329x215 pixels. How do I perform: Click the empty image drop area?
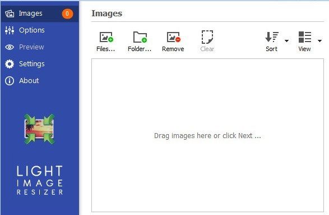(x=207, y=135)
